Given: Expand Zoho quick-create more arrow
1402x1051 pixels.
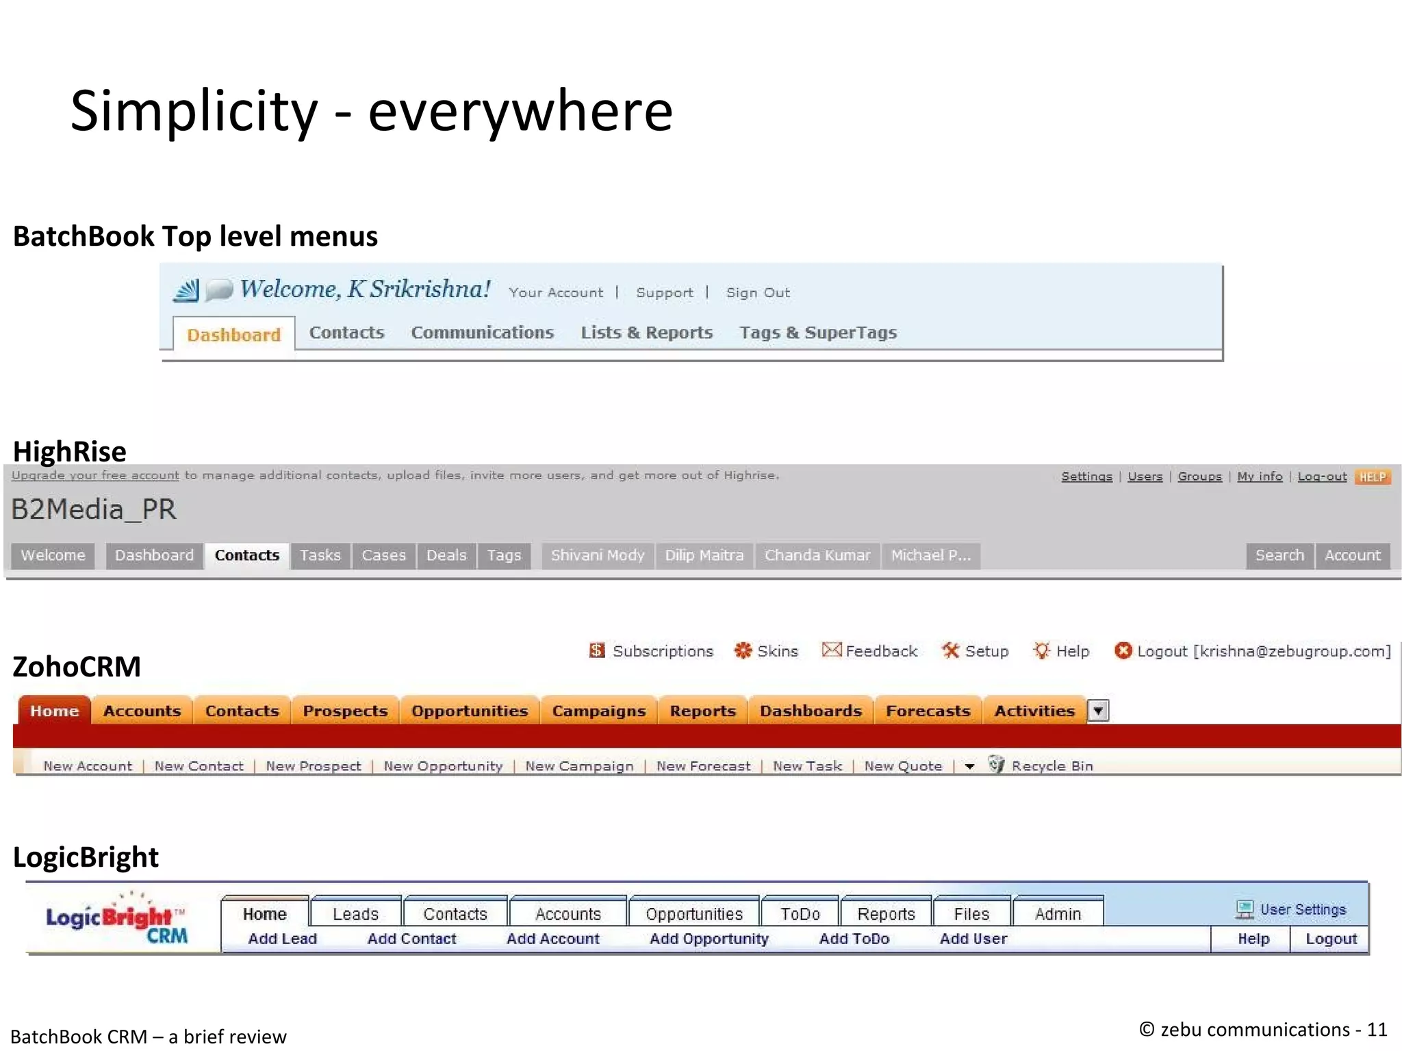Looking at the screenshot, I should click(x=969, y=766).
